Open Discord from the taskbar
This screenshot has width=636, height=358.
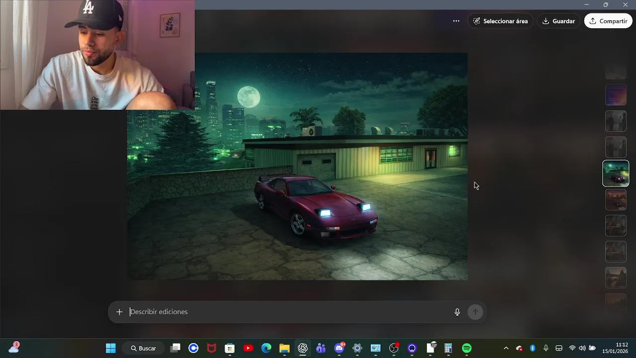tap(339, 348)
